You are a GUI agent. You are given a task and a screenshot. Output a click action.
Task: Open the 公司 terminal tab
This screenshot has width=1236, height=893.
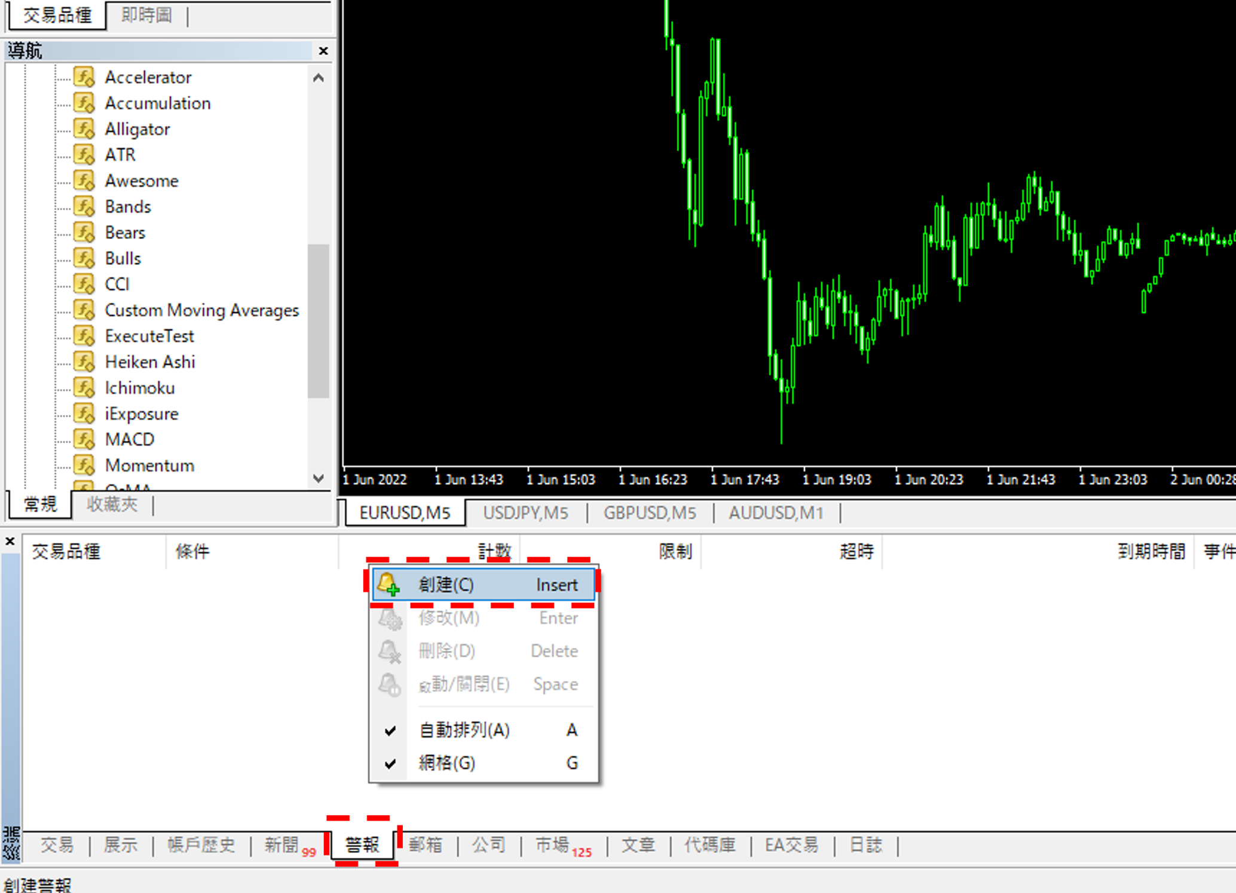(x=488, y=845)
